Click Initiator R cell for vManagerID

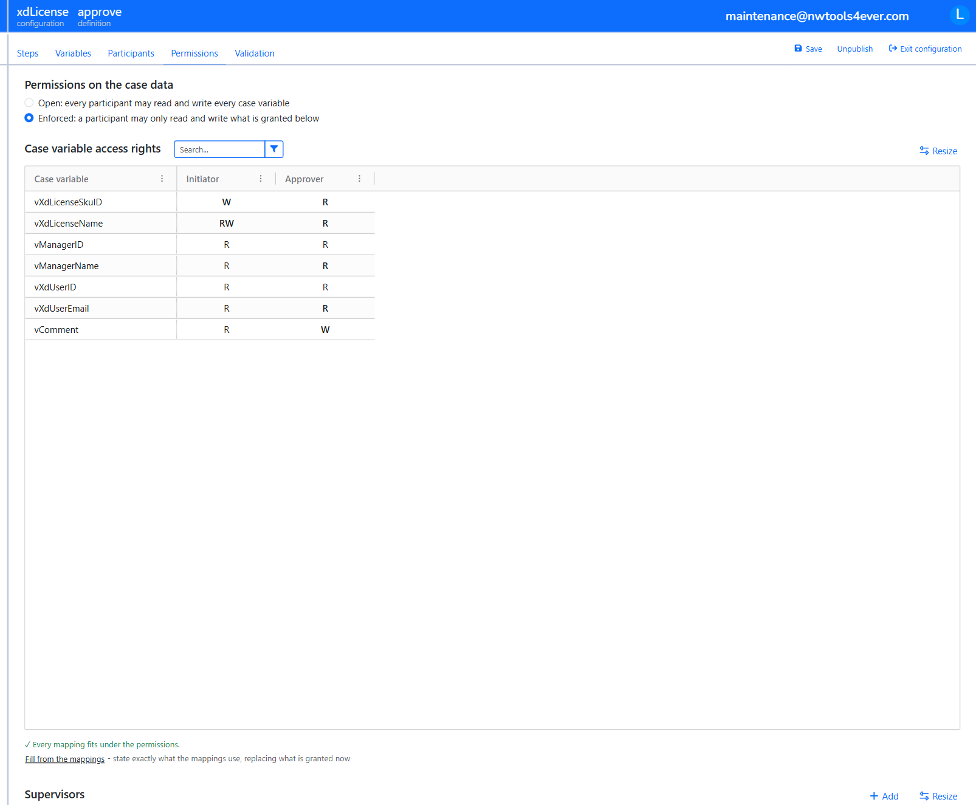[x=226, y=244]
